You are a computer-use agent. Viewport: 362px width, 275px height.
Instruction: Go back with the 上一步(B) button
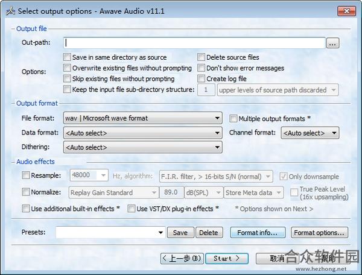coord(182,258)
